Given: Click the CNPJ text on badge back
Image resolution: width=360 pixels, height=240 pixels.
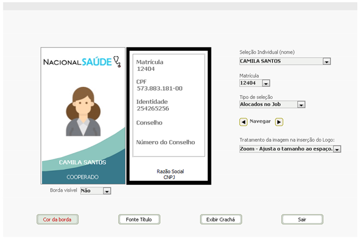Looking at the screenshot, I should coord(169,177).
